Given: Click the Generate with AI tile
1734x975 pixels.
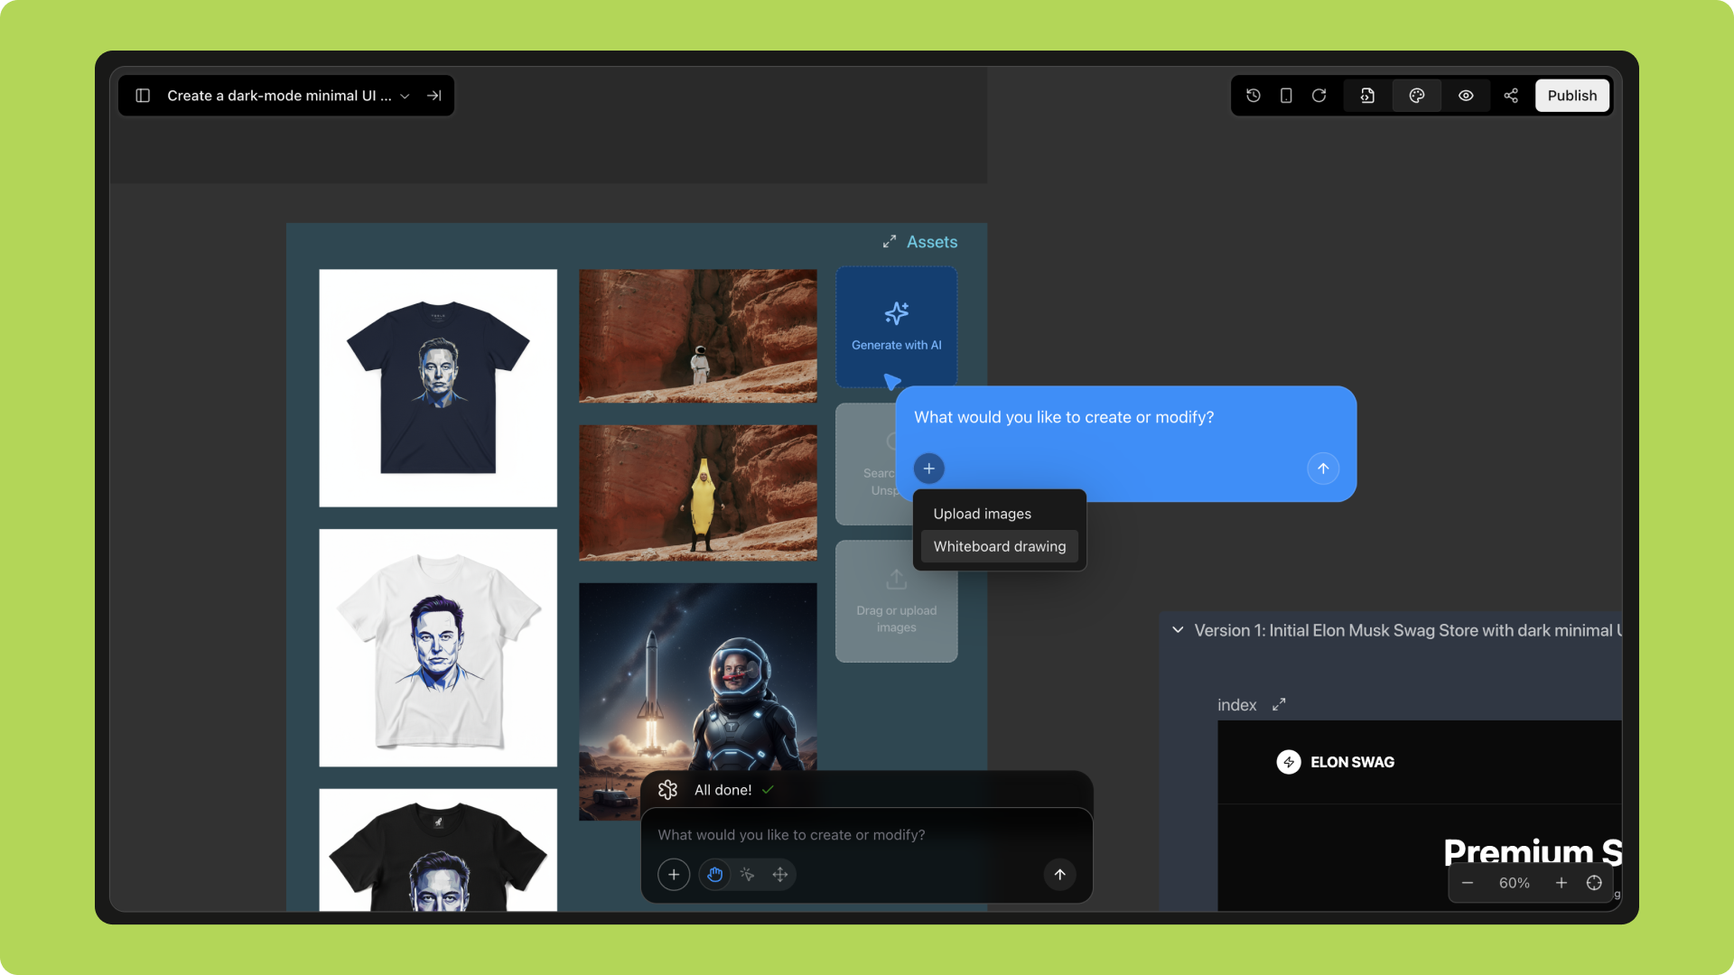Looking at the screenshot, I should [x=896, y=327].
